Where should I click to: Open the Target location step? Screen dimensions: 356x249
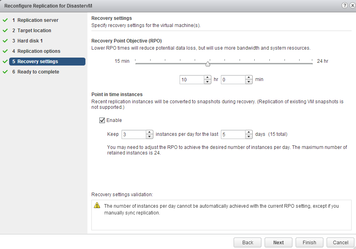click(x=34, y=31)
